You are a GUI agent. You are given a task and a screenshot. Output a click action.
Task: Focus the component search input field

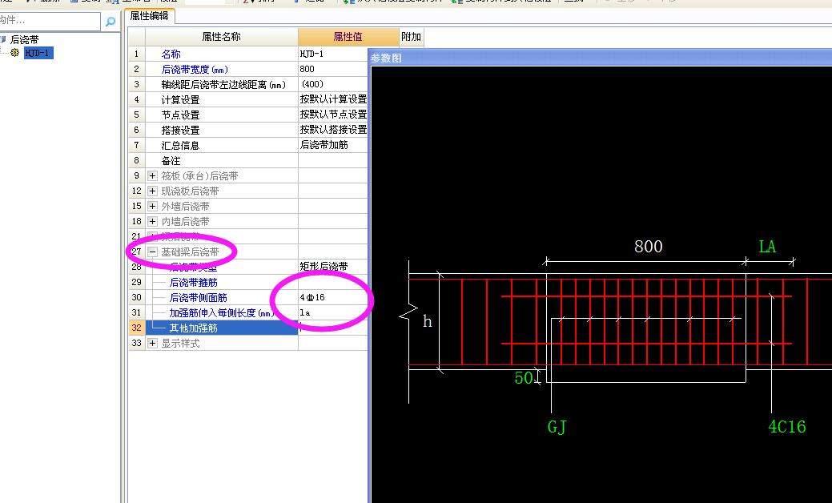pyautogui.click(x=50, y=21)
